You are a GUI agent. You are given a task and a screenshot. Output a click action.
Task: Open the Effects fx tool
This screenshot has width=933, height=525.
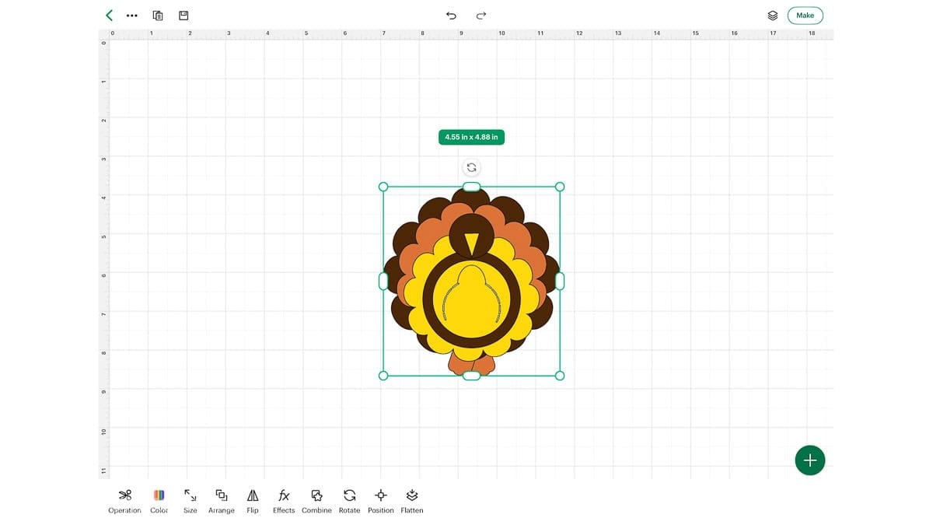(x=284, y=501)
